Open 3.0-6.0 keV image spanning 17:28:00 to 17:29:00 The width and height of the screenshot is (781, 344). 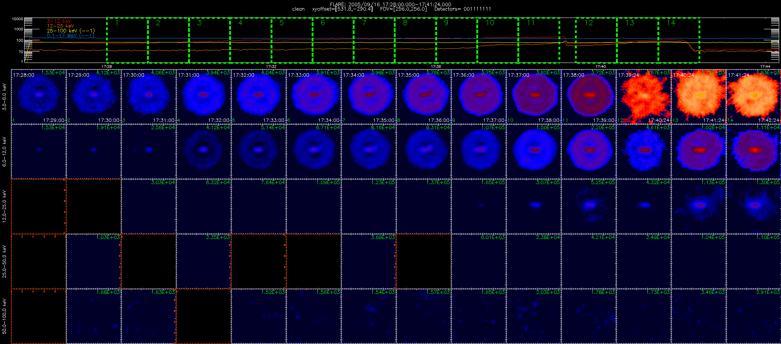tap(38, 97)
